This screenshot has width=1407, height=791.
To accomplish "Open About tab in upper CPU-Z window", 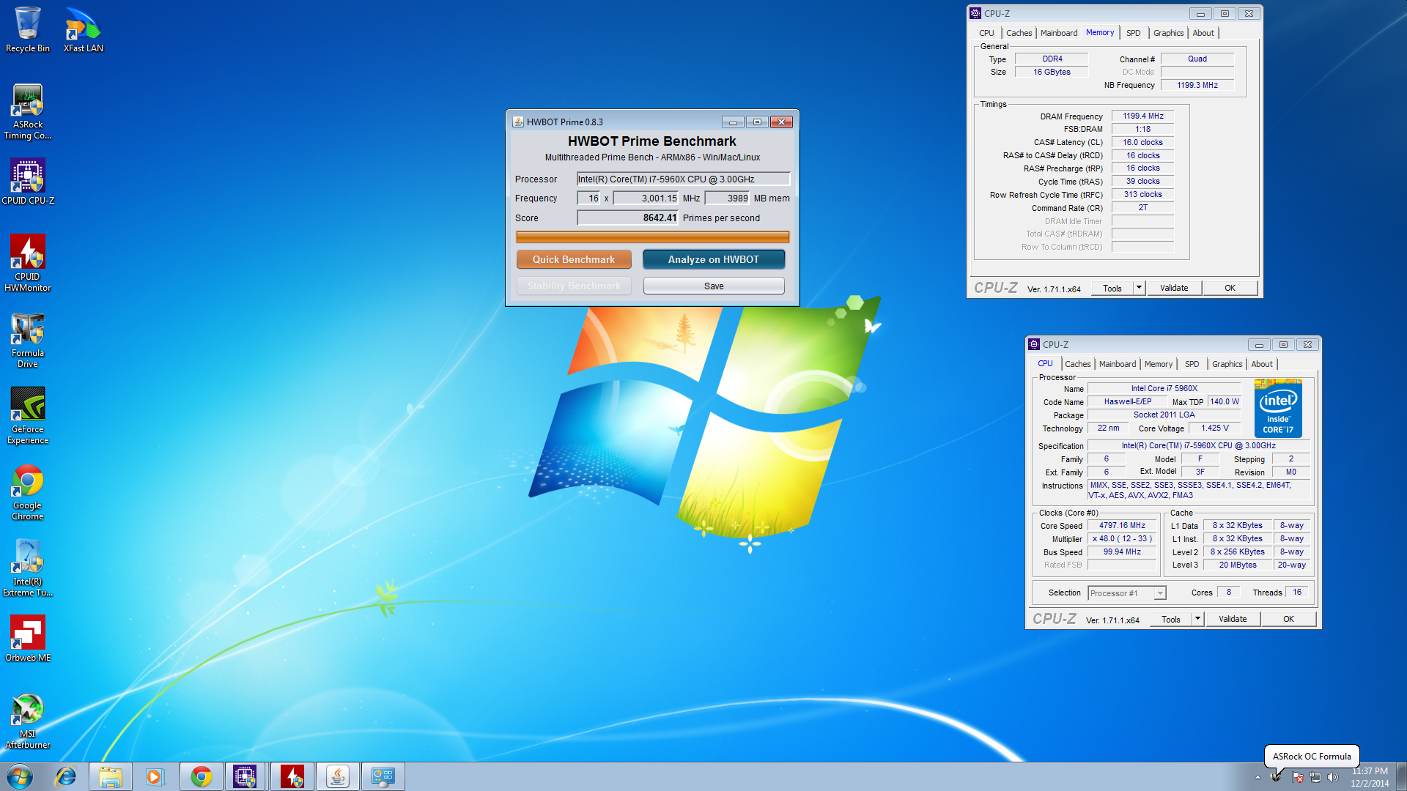I will point(1203,33).
